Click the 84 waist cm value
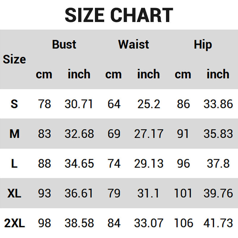The height and width of the screenshot is (238, 238). (114, 223)
